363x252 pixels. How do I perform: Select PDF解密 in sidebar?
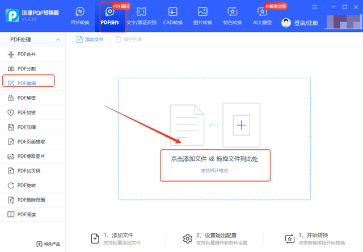coord(33,98)
